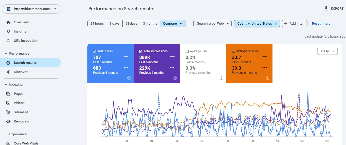Enable the Average CTR checkbox
The image size is (346, 145).
tap(187, 51)
